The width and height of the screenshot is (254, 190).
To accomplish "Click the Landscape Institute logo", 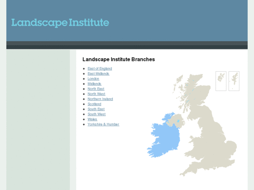I will pyautogui.click(x=60, y=23).
